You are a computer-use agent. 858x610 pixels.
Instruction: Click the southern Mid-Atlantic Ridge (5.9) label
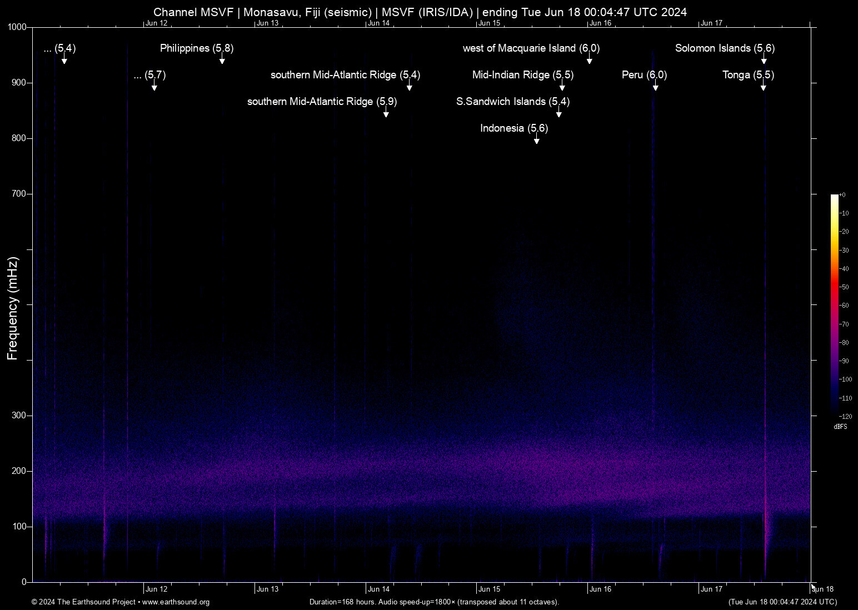[323, 102]
